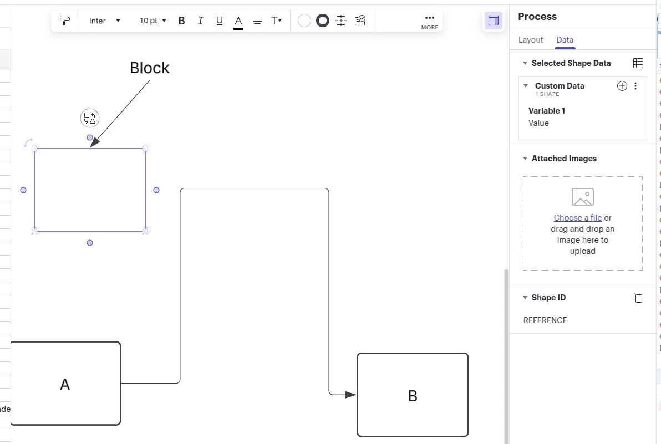Open the data table icon
Viewport: 661px width, 444px height.
[638, 63]
